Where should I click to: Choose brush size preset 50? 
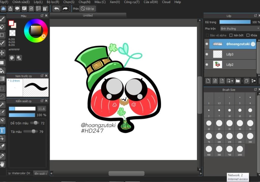pyautogui.click(x=250, y=124)
